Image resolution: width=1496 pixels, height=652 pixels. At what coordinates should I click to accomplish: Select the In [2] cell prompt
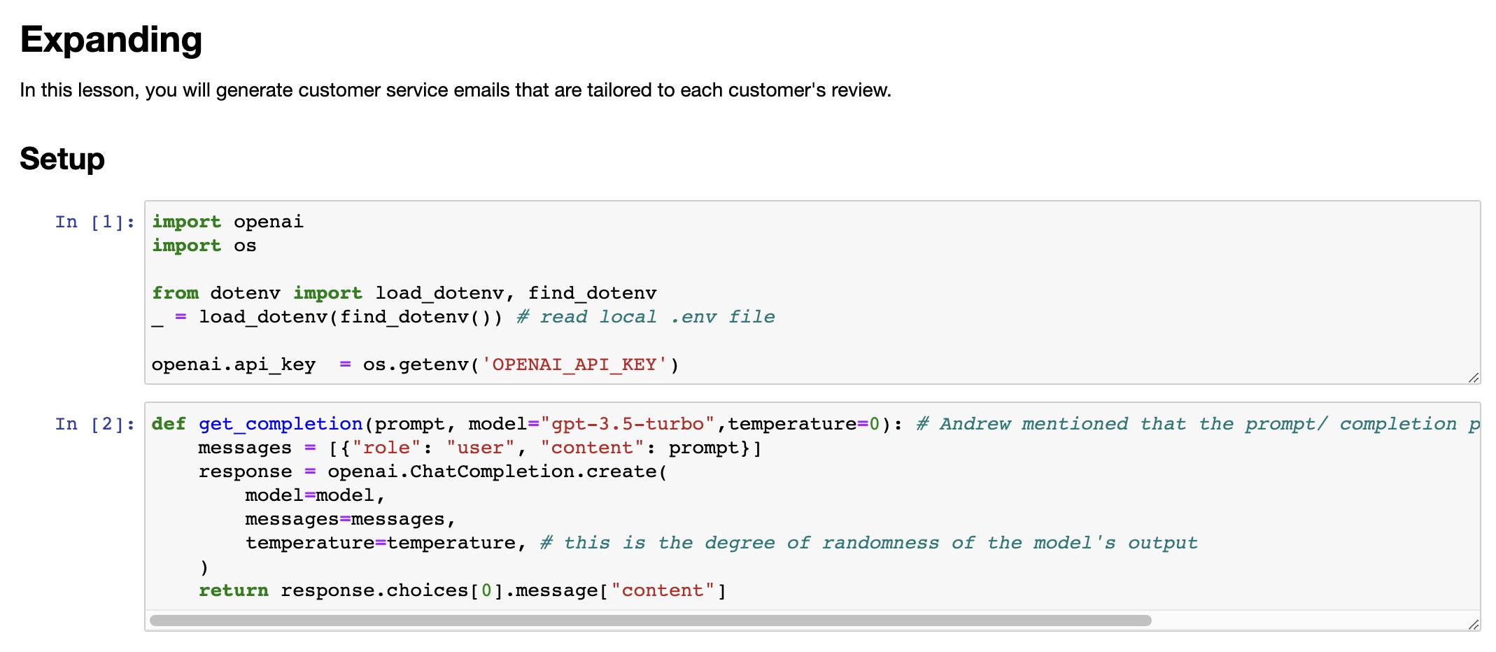pos(95,424)
